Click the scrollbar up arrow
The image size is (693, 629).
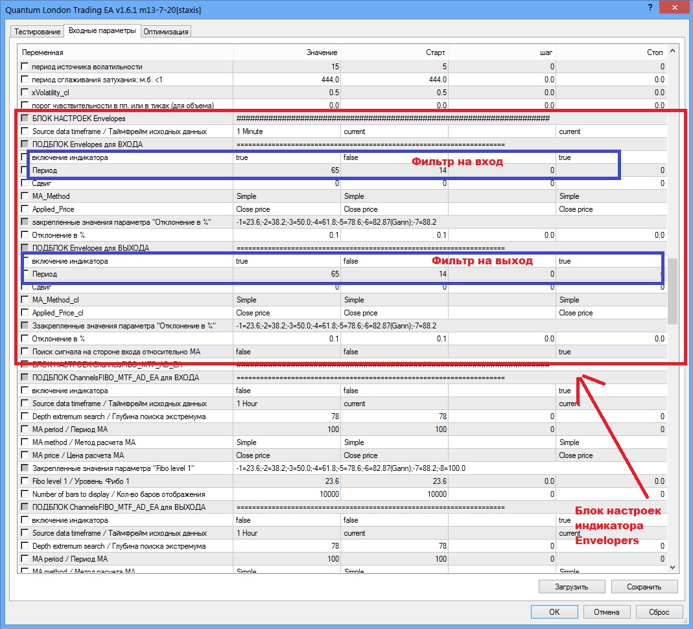tap(672, 51)
